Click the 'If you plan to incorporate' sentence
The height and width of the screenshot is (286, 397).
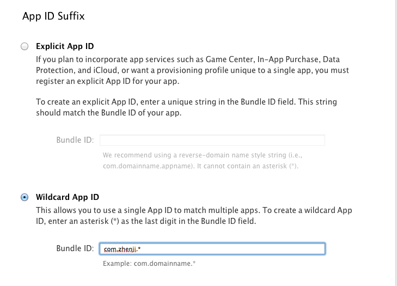click(188, 59)
